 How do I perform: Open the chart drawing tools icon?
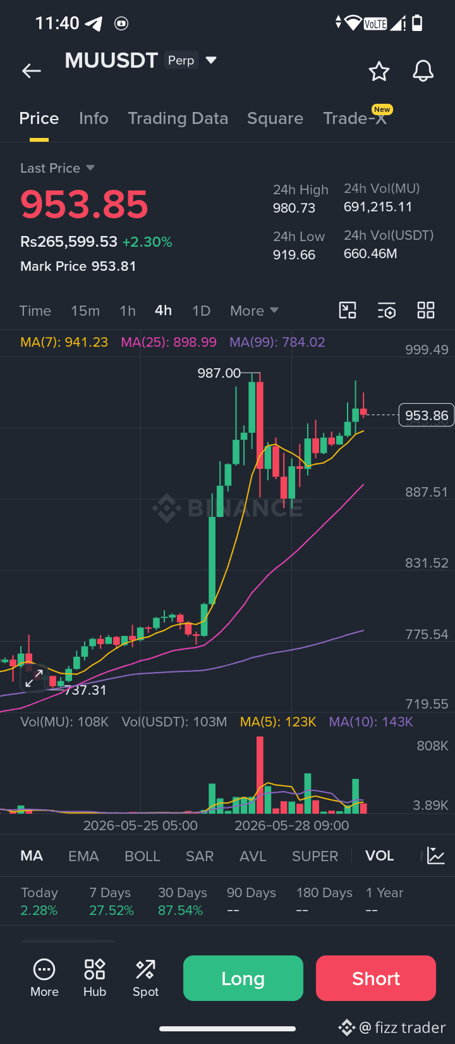point(348,310)
